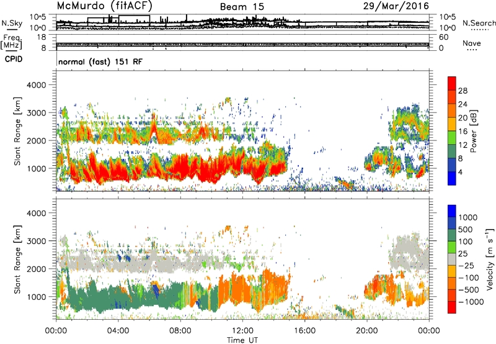Click 'Slant Range [km]' label of velocity plot
The image size is (496, 344).
point(18,259)
